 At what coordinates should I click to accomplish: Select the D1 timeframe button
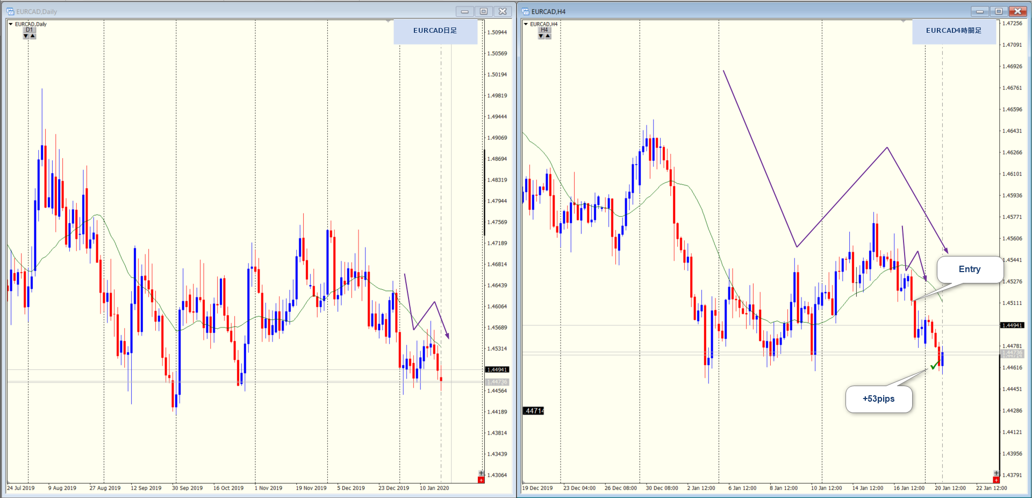click(29, 30)
